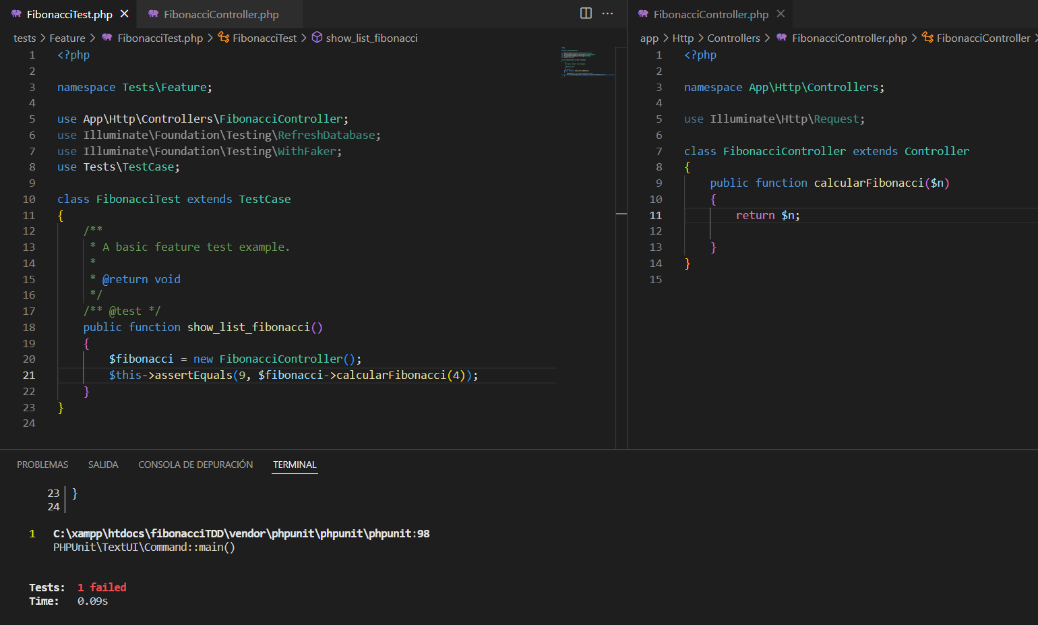The height and width of the screenshot is (625, 1038).
Task: Close the FibonacciTest.php tab
Action: click(x=124, y=13)
